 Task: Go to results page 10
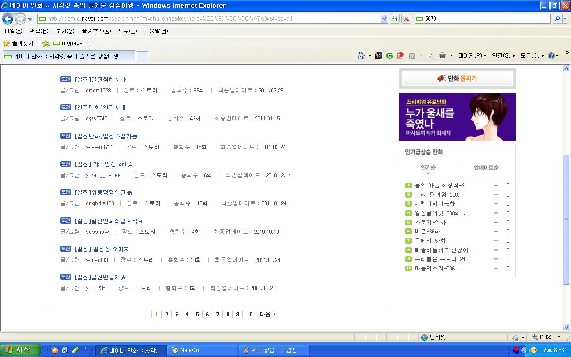[x=249, y=315]
